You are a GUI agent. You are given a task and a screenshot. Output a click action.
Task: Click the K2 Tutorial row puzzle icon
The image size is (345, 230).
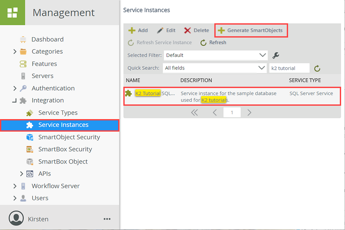[128, 93]
